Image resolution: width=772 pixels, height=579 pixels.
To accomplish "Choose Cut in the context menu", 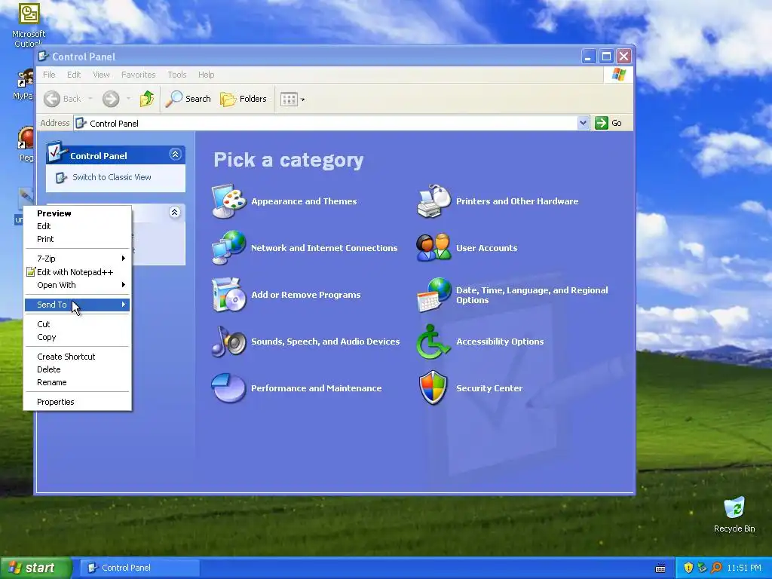I will coord(78,324).
